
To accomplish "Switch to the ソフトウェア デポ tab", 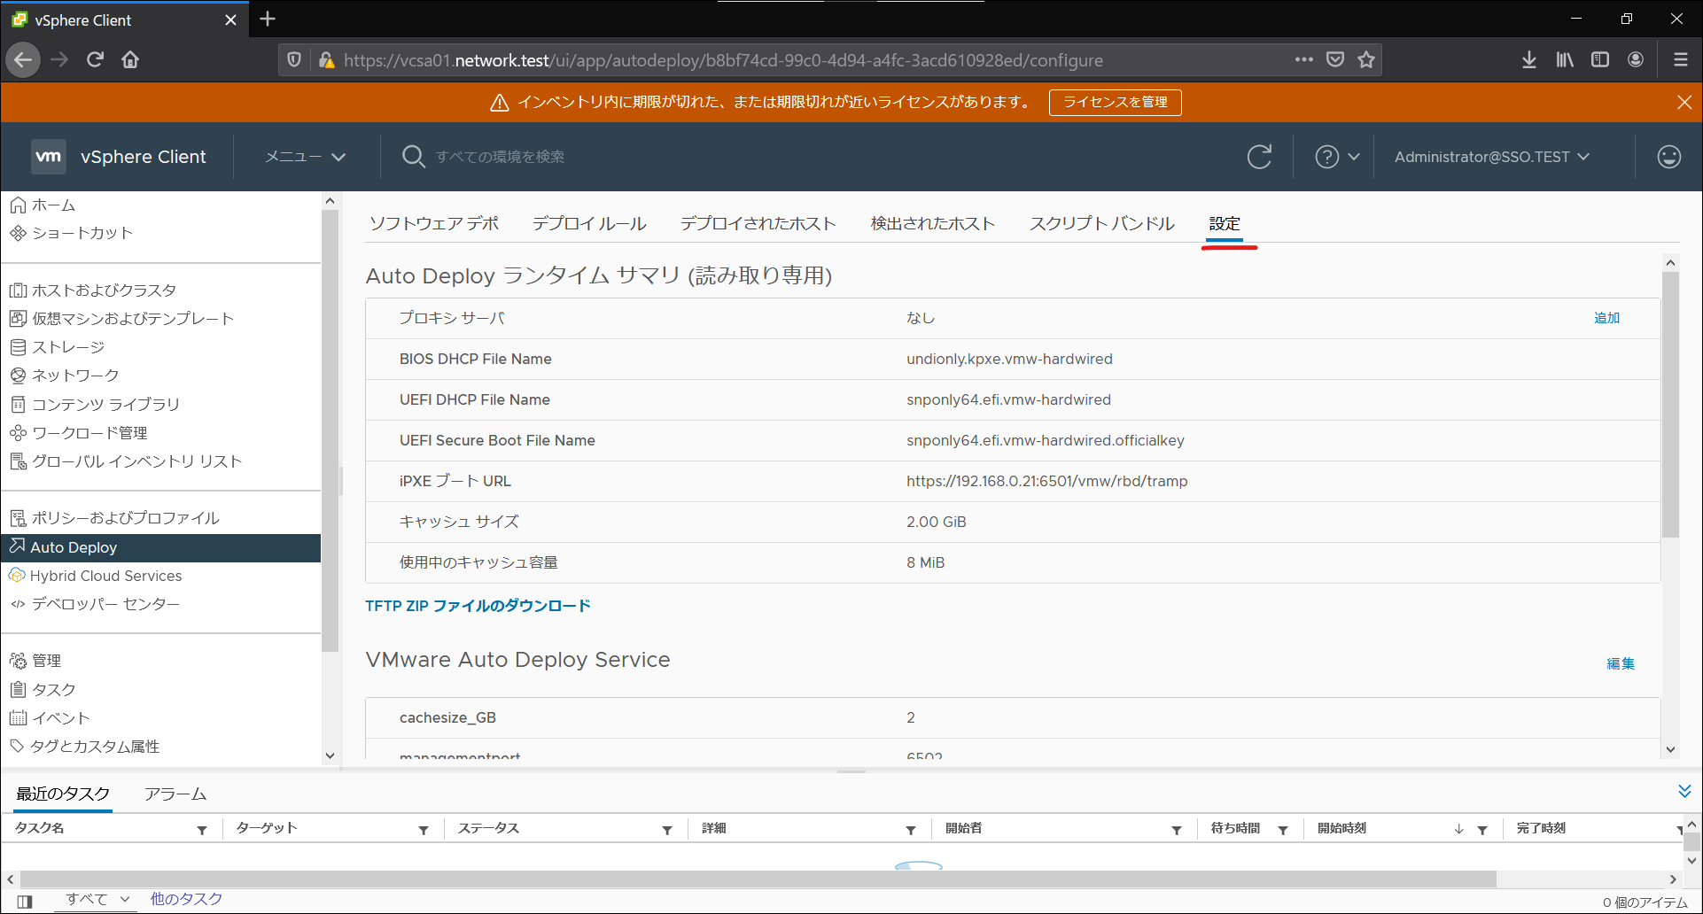I will 434,223.
